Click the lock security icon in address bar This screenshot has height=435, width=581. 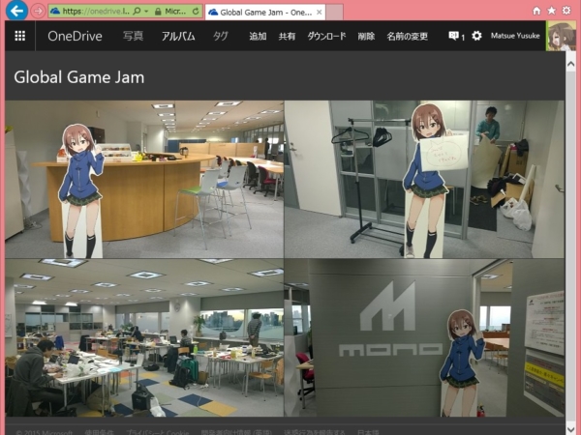(158, 12)
